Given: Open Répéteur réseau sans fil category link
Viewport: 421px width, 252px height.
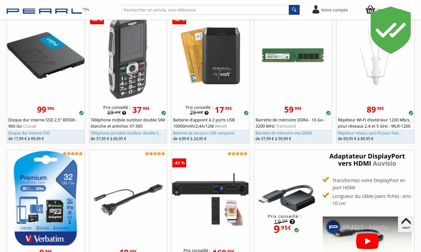Looking at the screenshot, I should (370, 133).
